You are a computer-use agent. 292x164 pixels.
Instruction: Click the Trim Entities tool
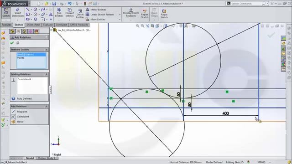point(59,13)
